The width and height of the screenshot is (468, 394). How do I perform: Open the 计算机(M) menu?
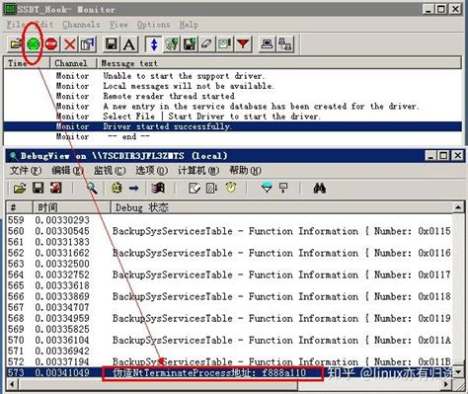[x=198, y=171]
